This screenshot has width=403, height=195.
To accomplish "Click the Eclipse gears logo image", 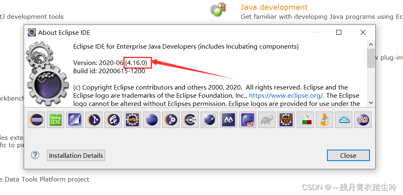I will tap(47, 74).
